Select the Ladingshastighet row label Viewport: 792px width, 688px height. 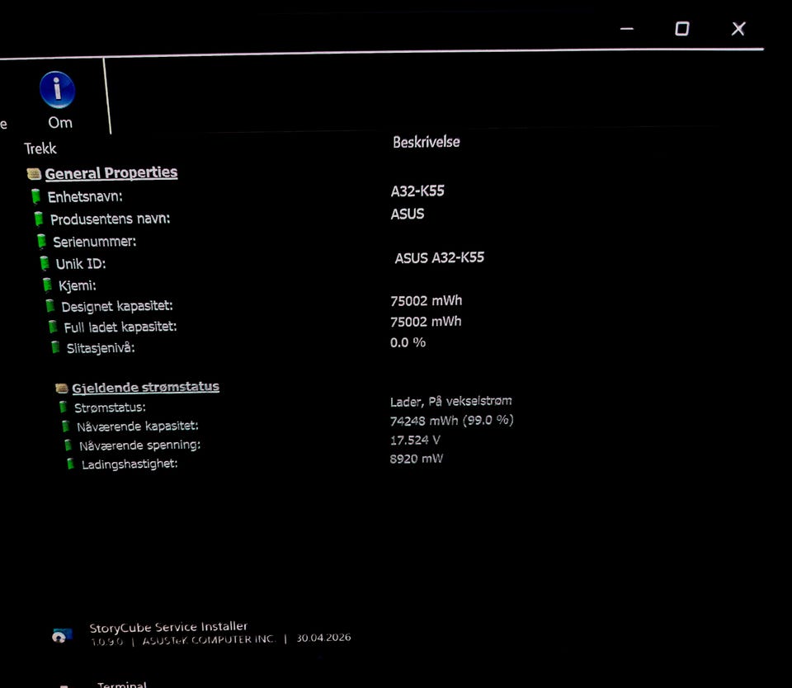pyautogui.click(x=130, y=464)
